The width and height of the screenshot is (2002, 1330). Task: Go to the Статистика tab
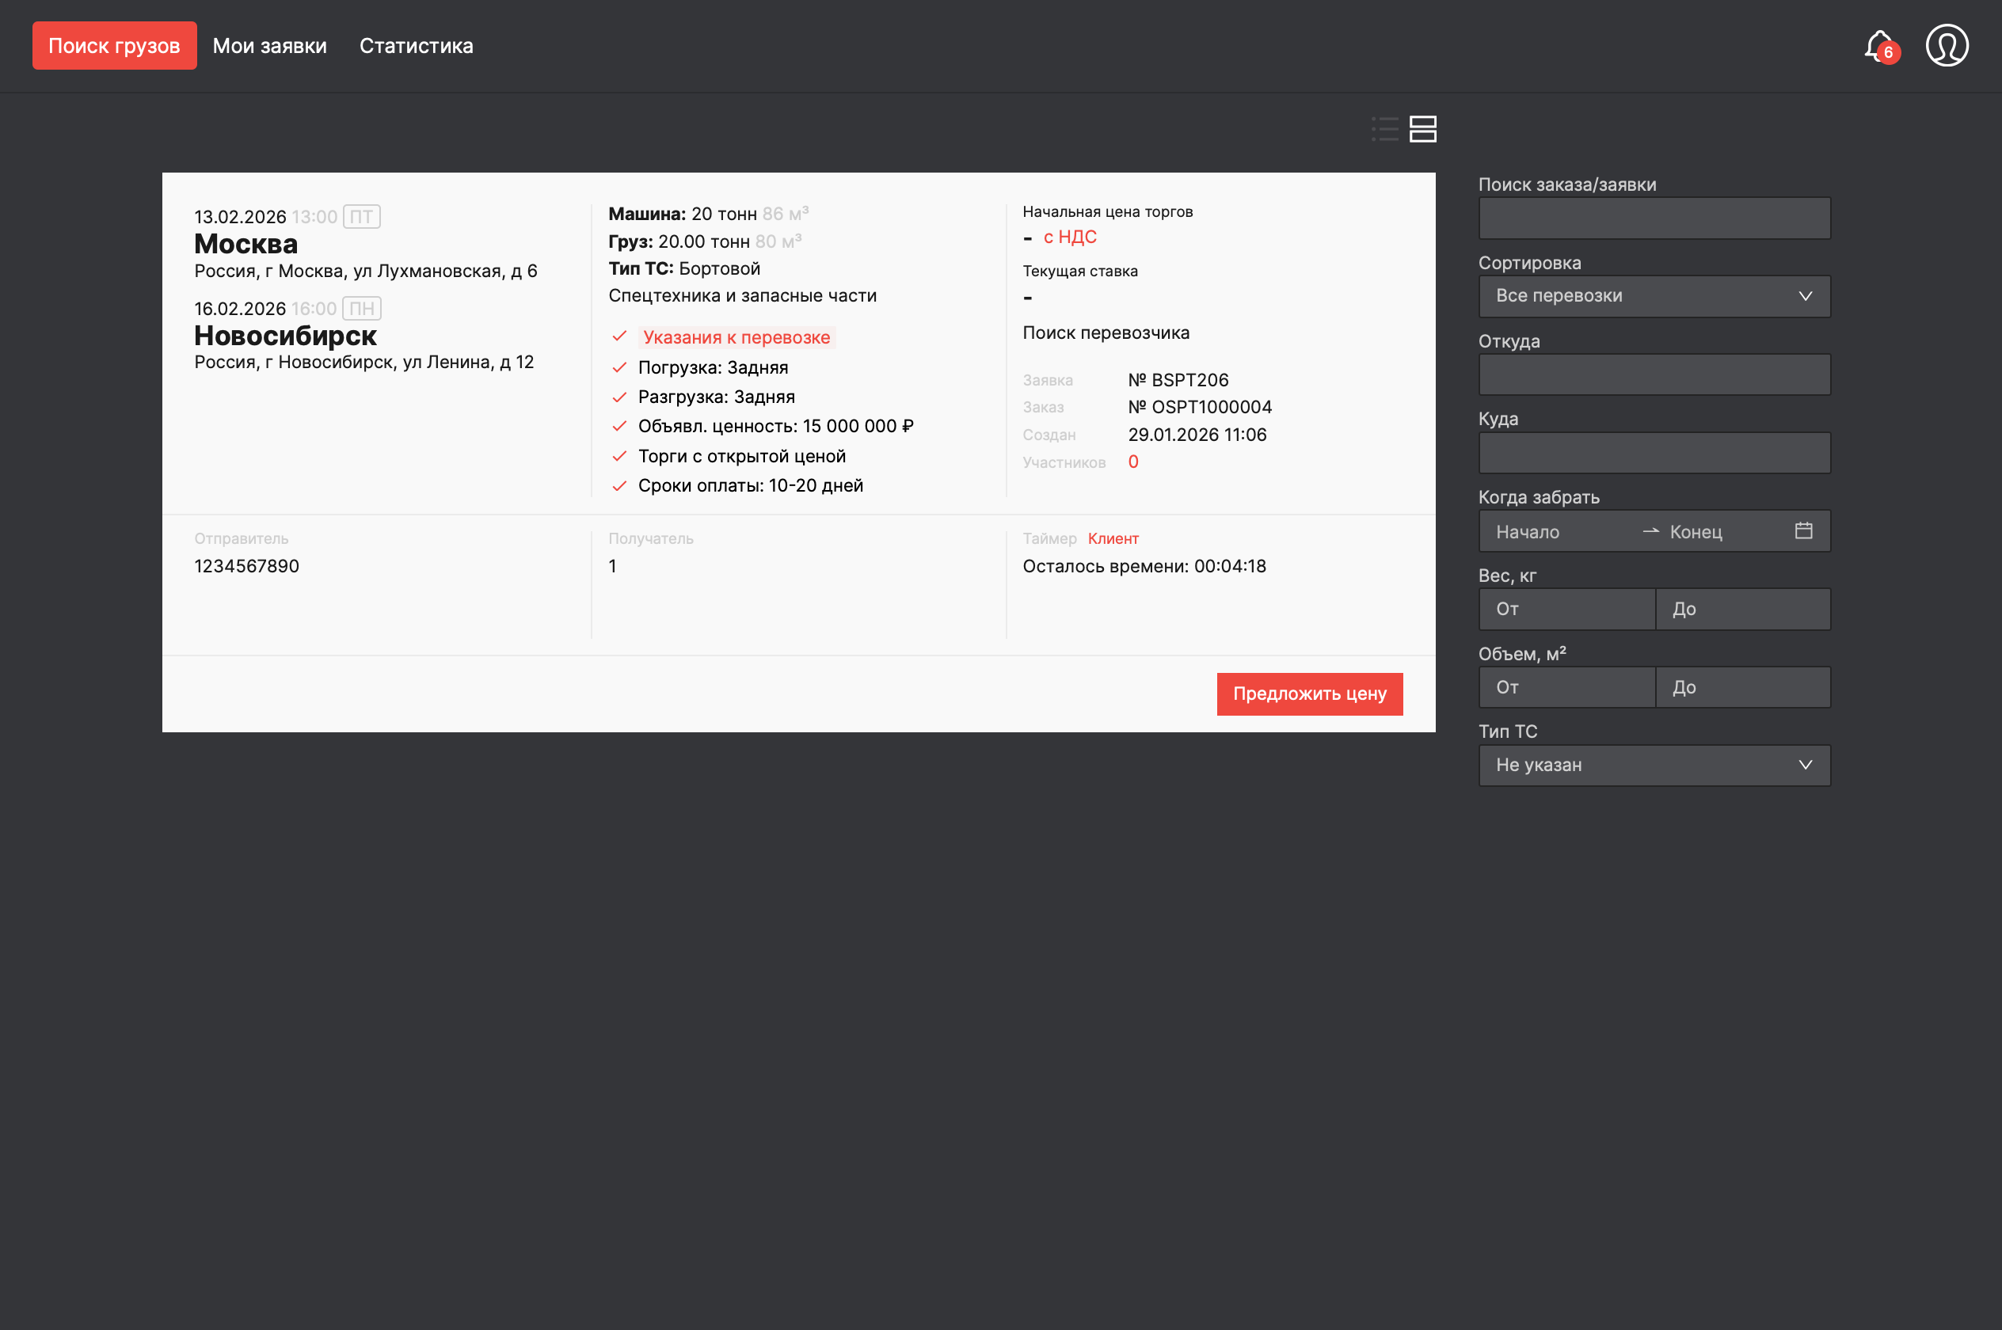pyautogui.click(x=416, y=46)
